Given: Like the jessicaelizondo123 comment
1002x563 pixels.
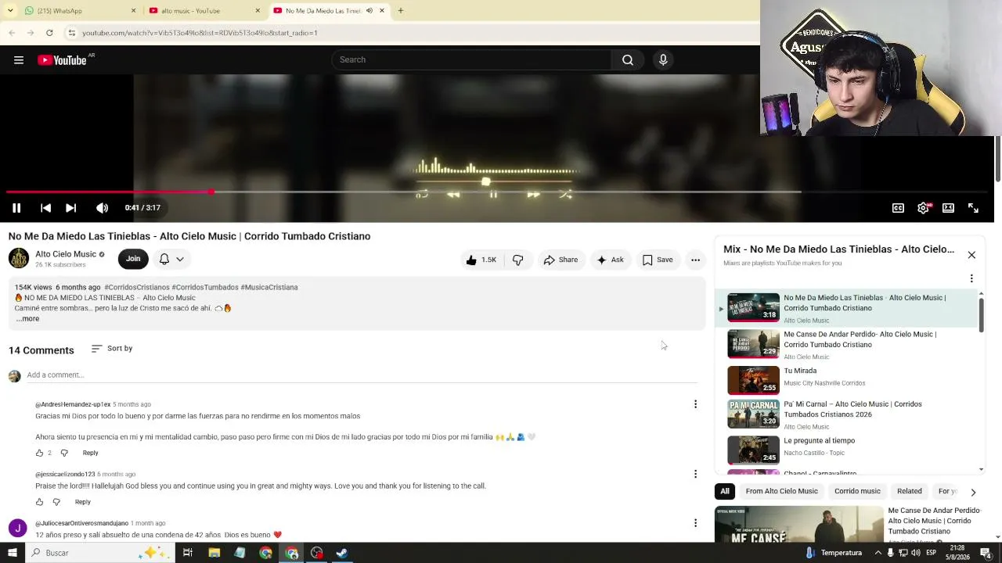Looking at the screenshot, I should point(39,502).
